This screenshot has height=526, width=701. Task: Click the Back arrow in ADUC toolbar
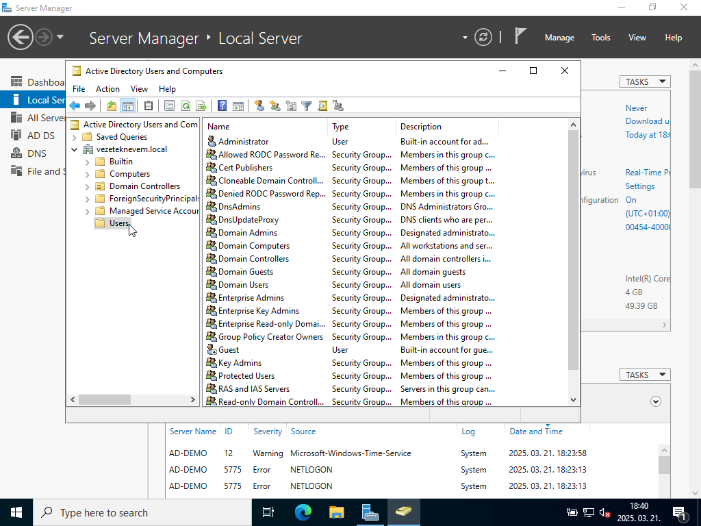(x=75, y=105)
